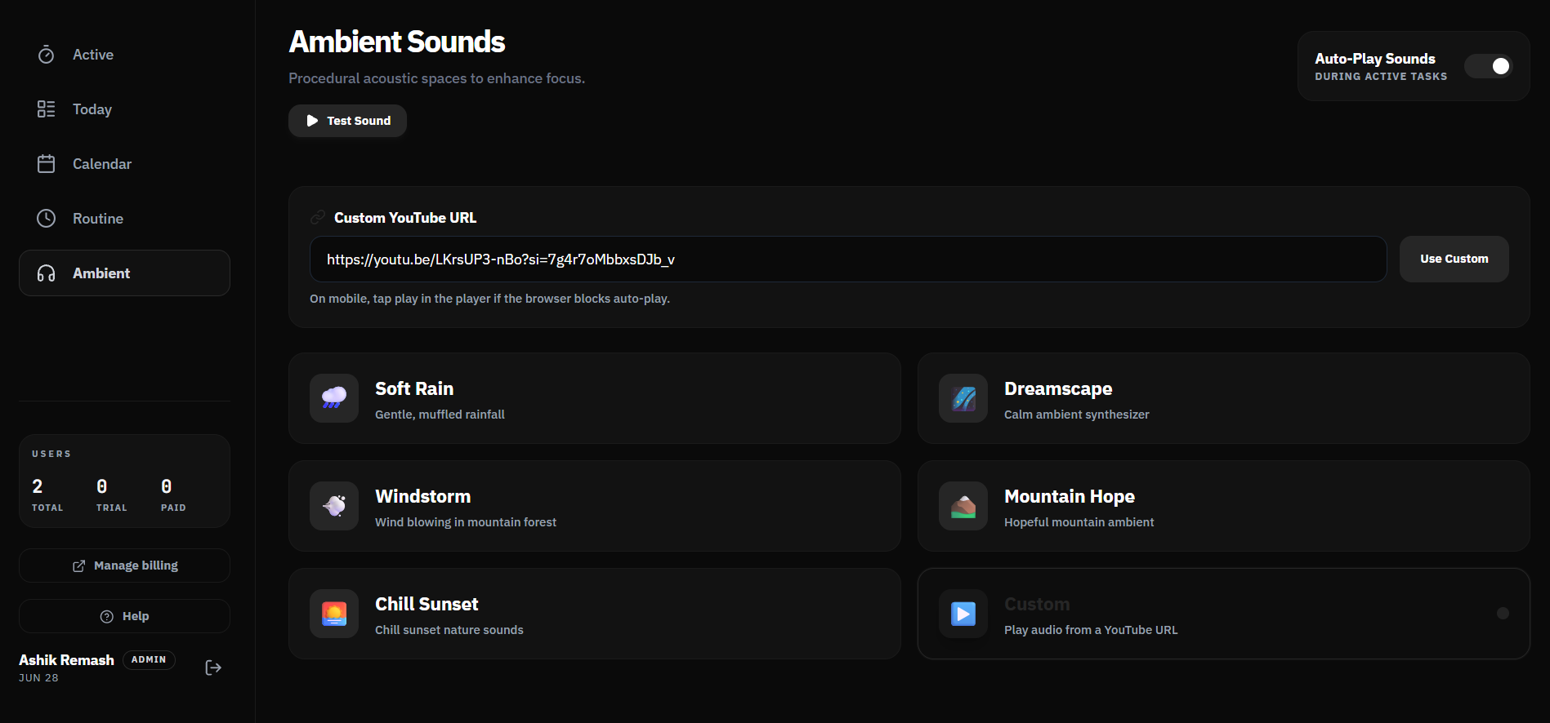Open Manage billing

point(124,566)
